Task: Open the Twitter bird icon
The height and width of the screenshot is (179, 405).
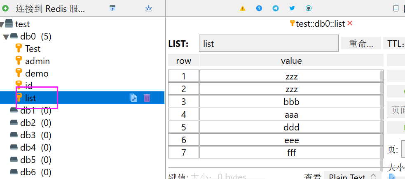Action: click(x=292, y=8)
